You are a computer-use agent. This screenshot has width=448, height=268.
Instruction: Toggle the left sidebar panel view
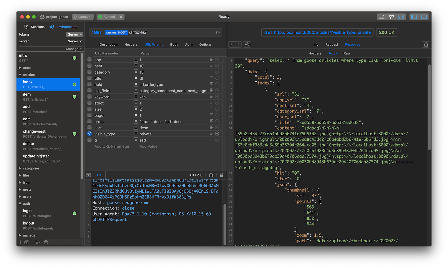(414, 17)
